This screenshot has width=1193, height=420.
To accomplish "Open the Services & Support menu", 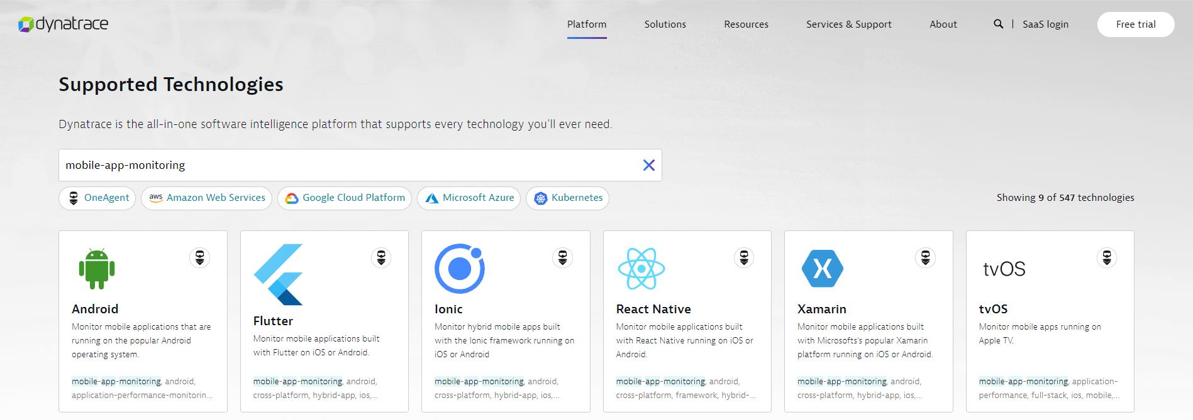I will (849, 24).
